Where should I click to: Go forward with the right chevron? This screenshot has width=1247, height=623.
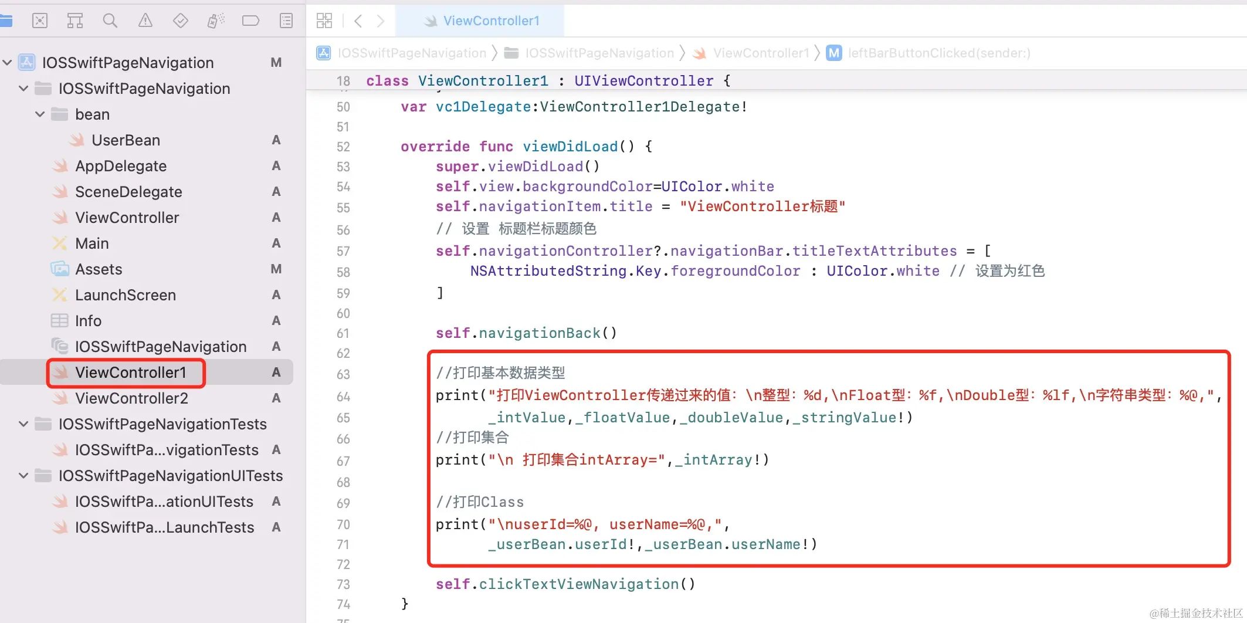[x=381, y=21]
